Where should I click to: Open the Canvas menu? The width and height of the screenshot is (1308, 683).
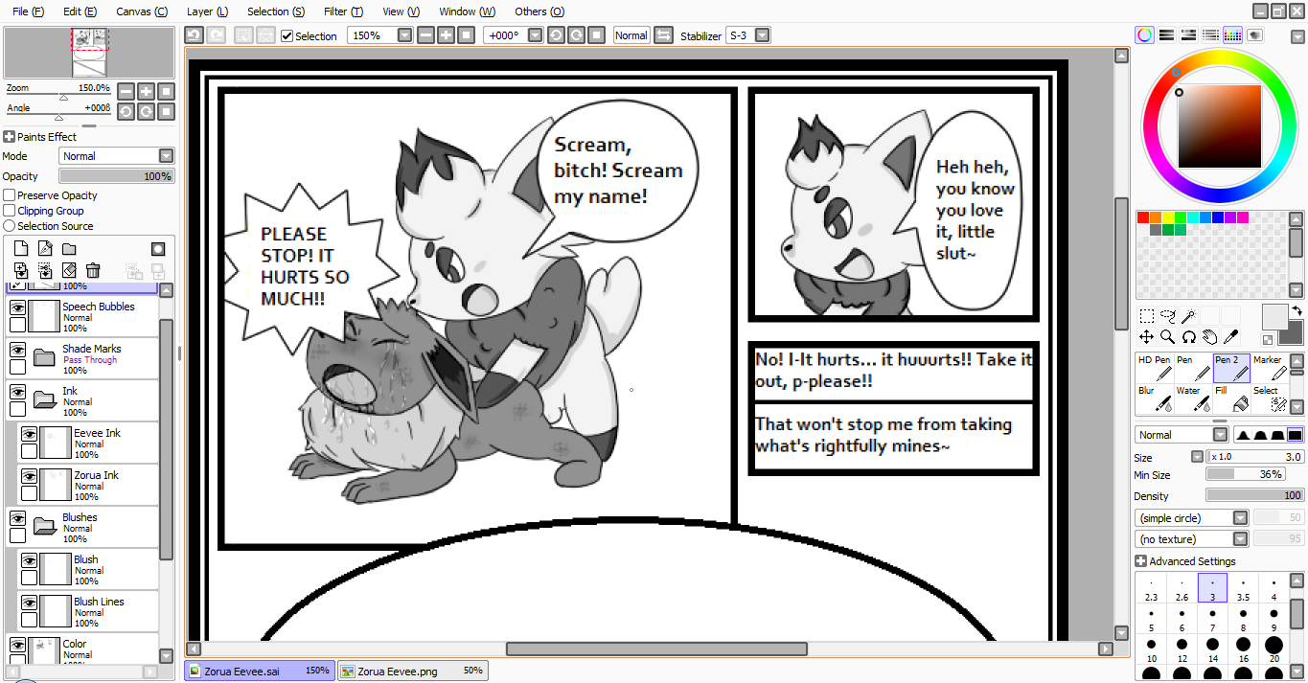point(142,11)
